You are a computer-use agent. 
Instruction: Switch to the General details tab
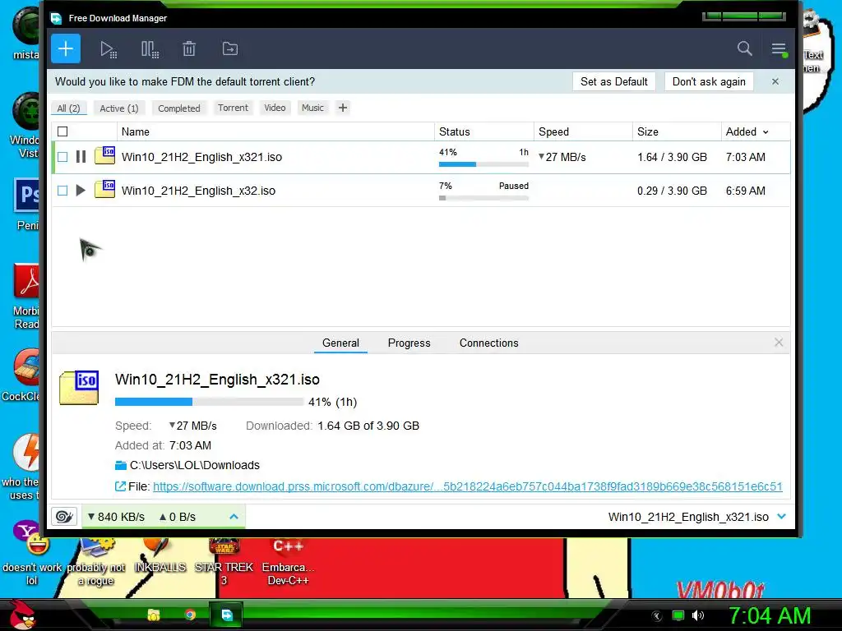click(340, 343)
